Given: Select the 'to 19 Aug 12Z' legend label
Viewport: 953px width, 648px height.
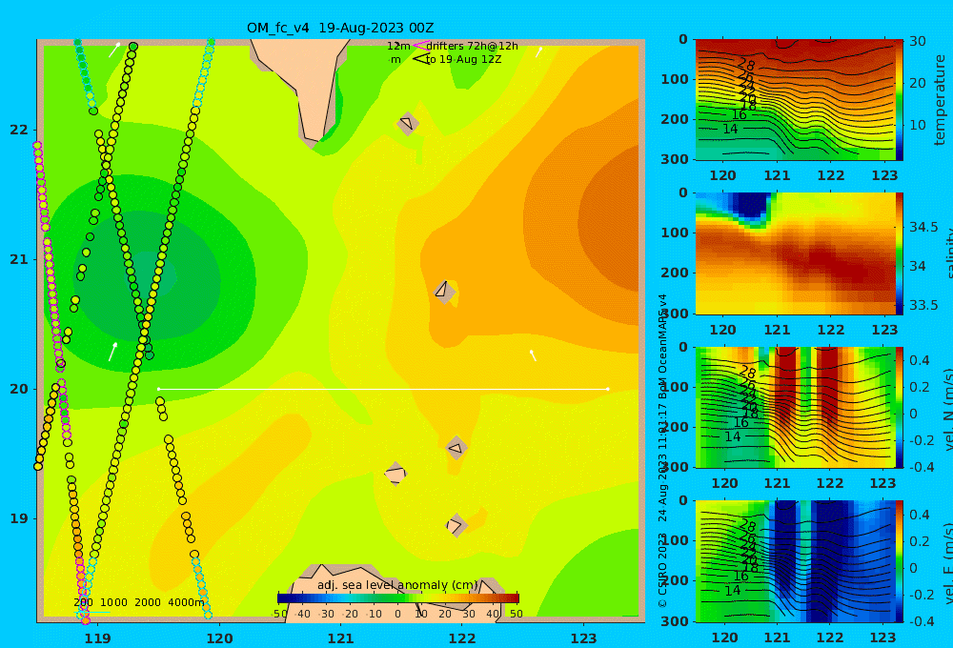Looking at the screenshot, I should (464, 60).
